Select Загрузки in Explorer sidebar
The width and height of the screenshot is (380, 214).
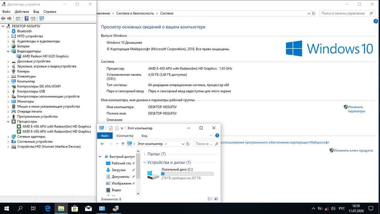click(119, 170)
